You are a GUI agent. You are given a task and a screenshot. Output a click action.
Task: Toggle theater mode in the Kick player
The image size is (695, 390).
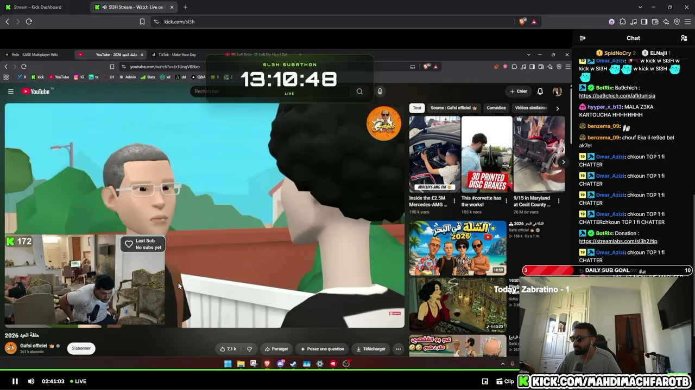pos(485,381)
